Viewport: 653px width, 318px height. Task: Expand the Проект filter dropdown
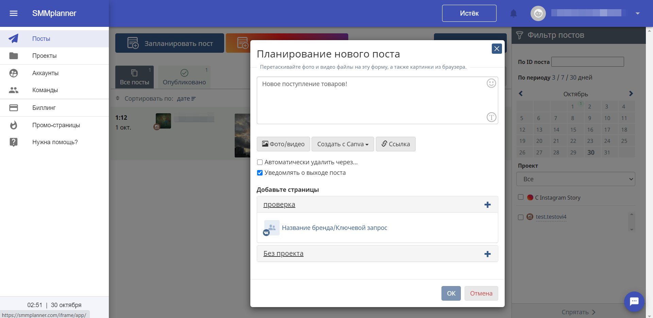pos(575,179)
